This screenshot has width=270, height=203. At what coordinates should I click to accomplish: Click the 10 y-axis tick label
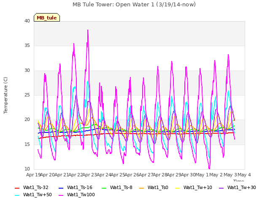27,169
